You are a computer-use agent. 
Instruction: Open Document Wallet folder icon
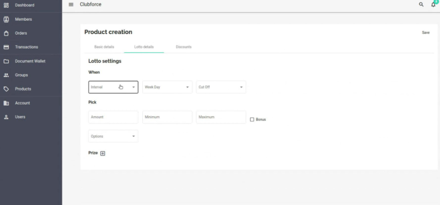pyautogui.click(x=6, y=61)
